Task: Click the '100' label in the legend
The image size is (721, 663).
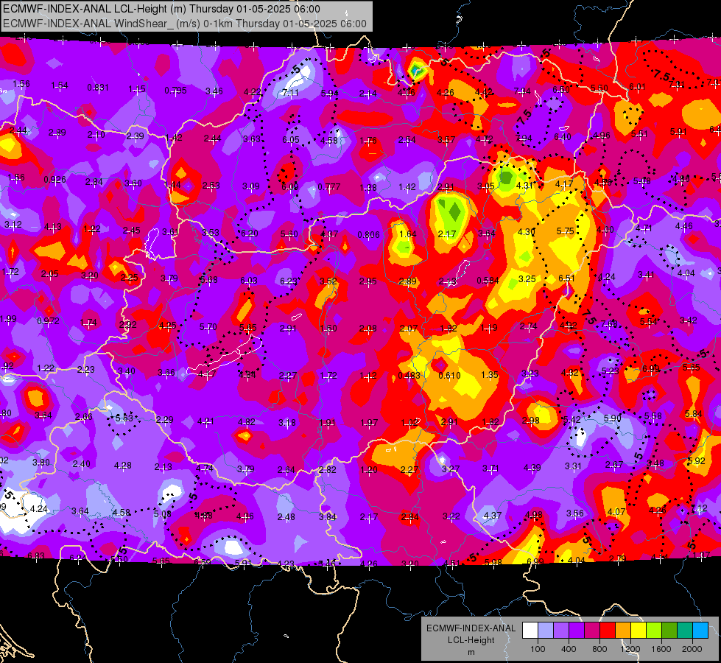Action: coord(538,649)
